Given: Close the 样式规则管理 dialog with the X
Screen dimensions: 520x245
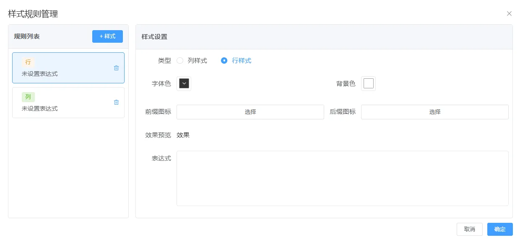Looking at the screenshot, I should [x=509, y=13].
